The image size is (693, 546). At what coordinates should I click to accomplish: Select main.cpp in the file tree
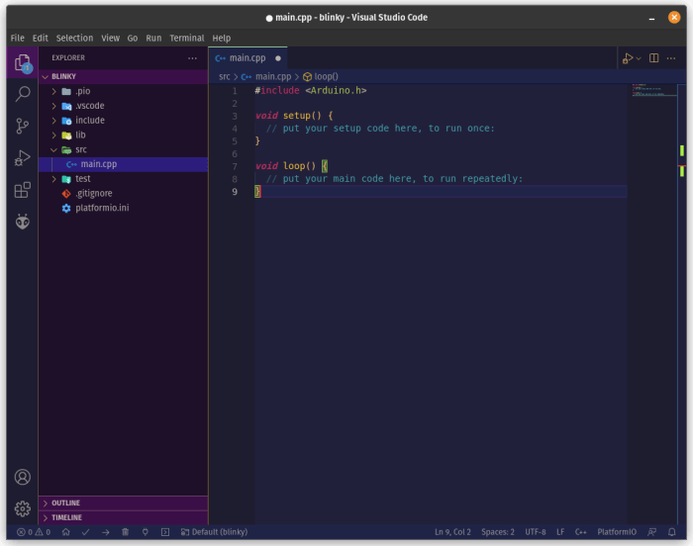124,164
